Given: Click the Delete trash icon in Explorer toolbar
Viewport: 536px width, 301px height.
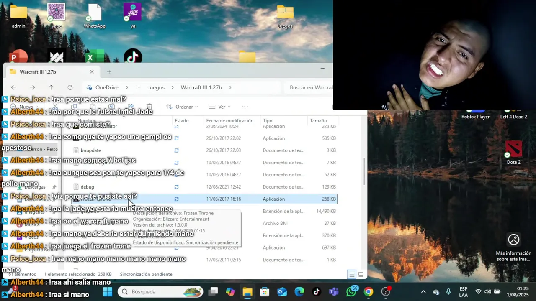Looking at the screenshot, I should click(x=149, y=107).
